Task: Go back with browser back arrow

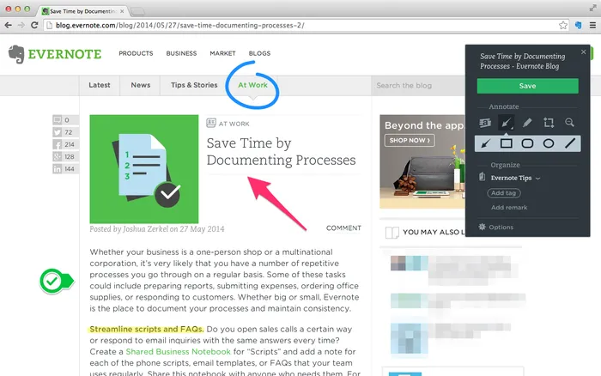Action: pyautogui.click(x=8, y=25)
